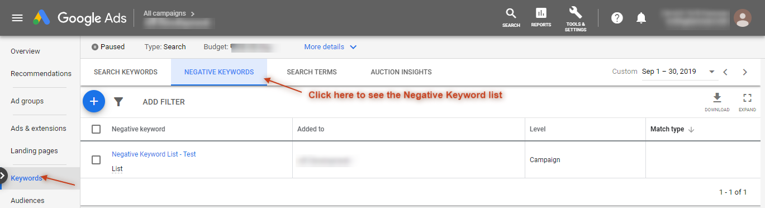The image size is (765, 208).
Task: Open the Negative Keyword List - Test link
Action: pyautogui.click(x=154, y=154)
